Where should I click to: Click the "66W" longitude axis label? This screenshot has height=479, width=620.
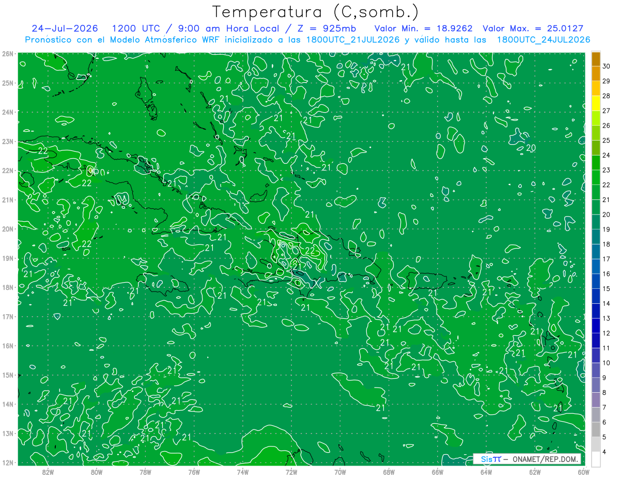pos(437,472)
